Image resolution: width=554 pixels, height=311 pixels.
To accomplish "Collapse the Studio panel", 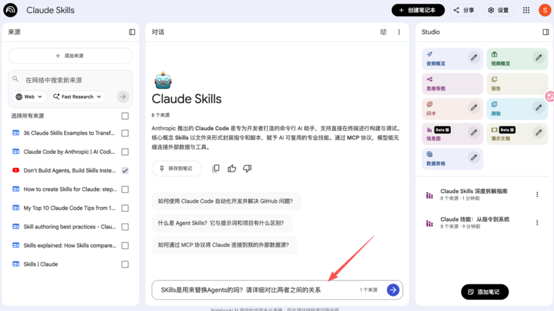I will point(545,32).
